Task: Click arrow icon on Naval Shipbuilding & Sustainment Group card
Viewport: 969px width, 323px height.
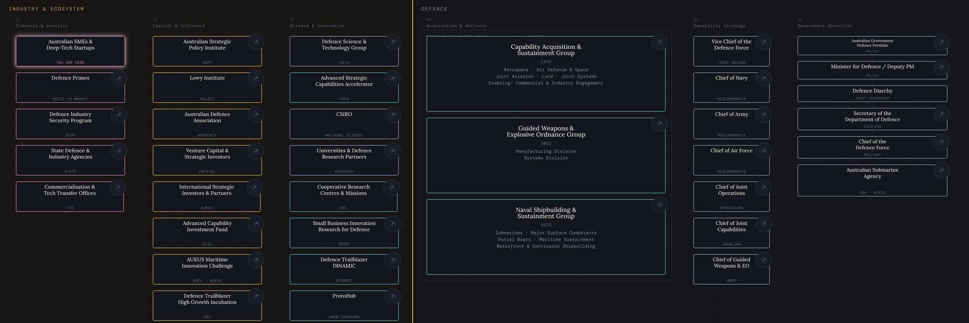Action: tap(659, 205)
